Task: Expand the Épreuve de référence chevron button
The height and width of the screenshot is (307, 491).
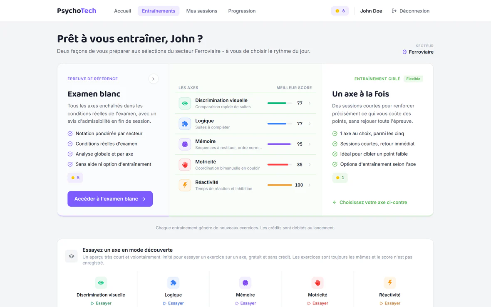Action: point(154,79)
